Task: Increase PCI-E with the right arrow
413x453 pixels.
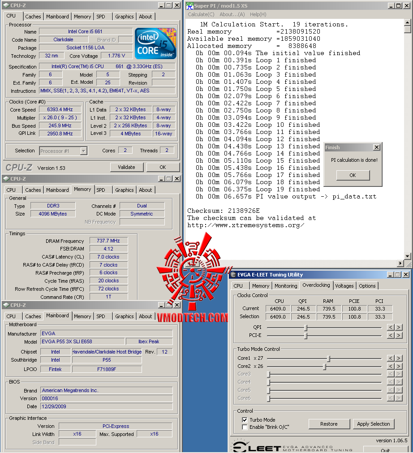Action: pyautogui.click(x=399, y=335)
